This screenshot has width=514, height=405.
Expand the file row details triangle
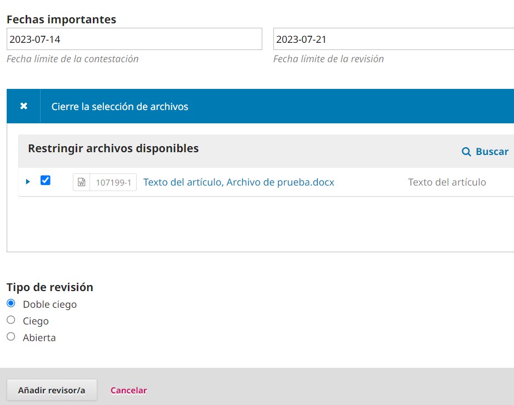tap(28, 182)
